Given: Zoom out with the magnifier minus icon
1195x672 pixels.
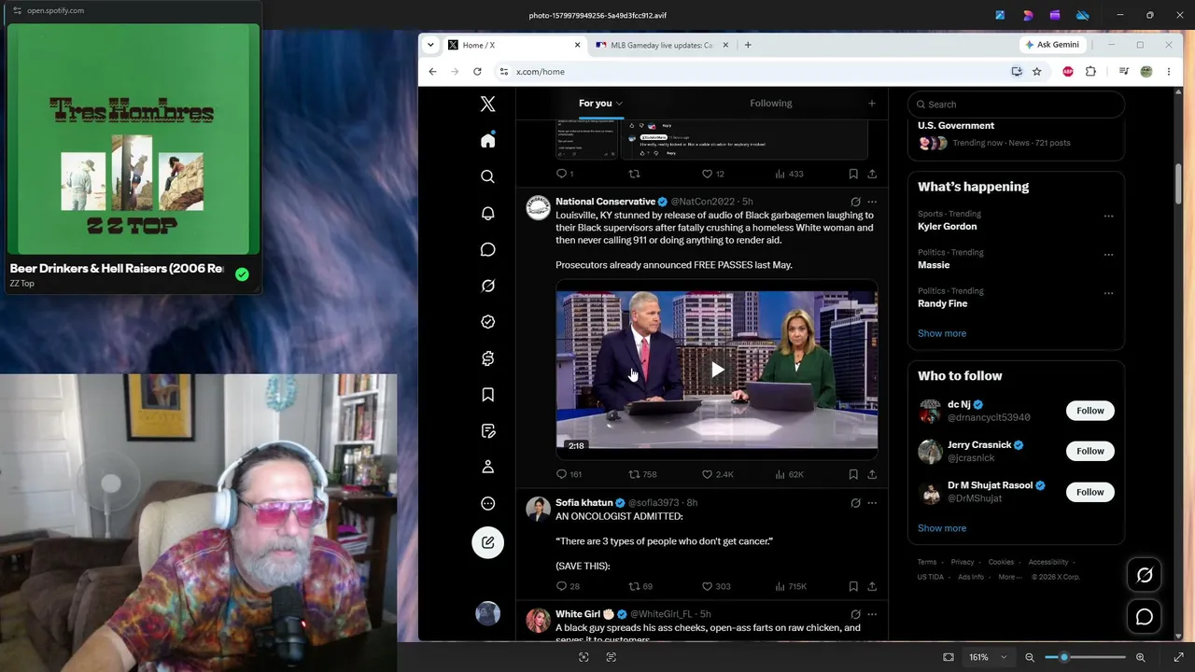Looking at the screenshot, I should point(1030,657).
